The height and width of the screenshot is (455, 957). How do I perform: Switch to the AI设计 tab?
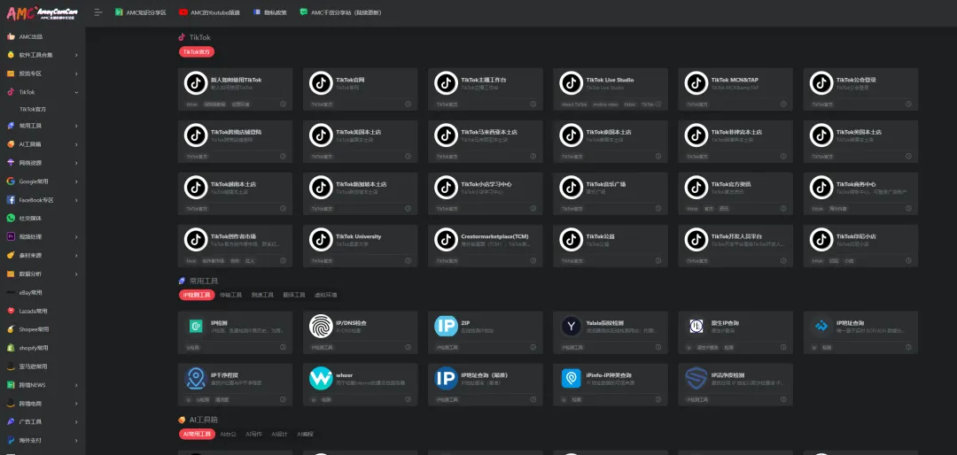[279, 435]
